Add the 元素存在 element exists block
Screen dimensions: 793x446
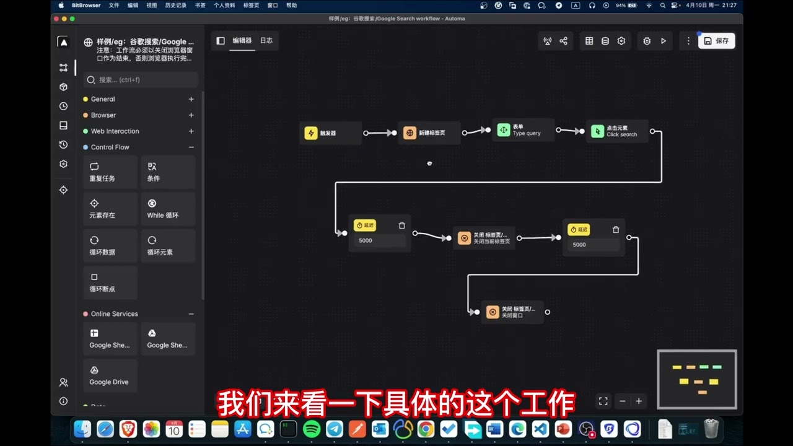[x=110, y=209]
